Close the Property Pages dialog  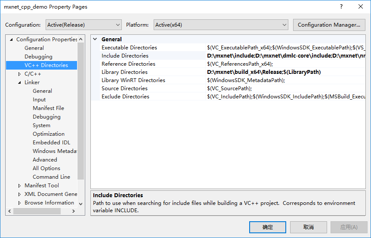pos(361,6)
